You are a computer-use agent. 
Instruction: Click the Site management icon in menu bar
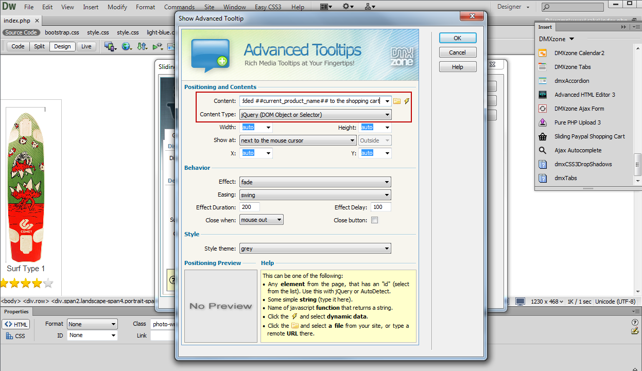[370, 7]
